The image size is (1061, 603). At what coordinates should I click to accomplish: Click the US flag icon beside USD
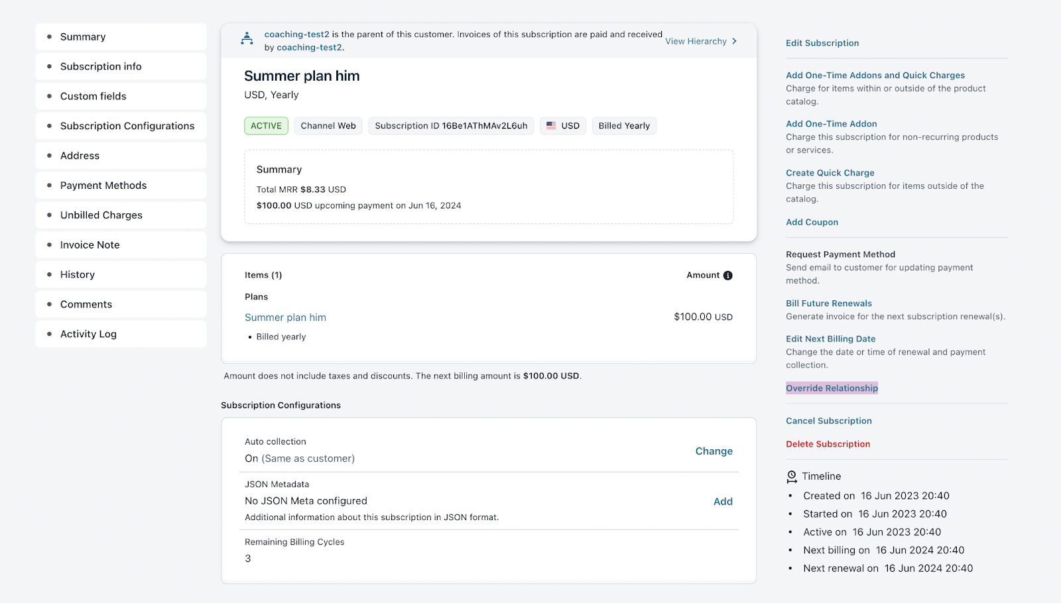tap(551, 126)
